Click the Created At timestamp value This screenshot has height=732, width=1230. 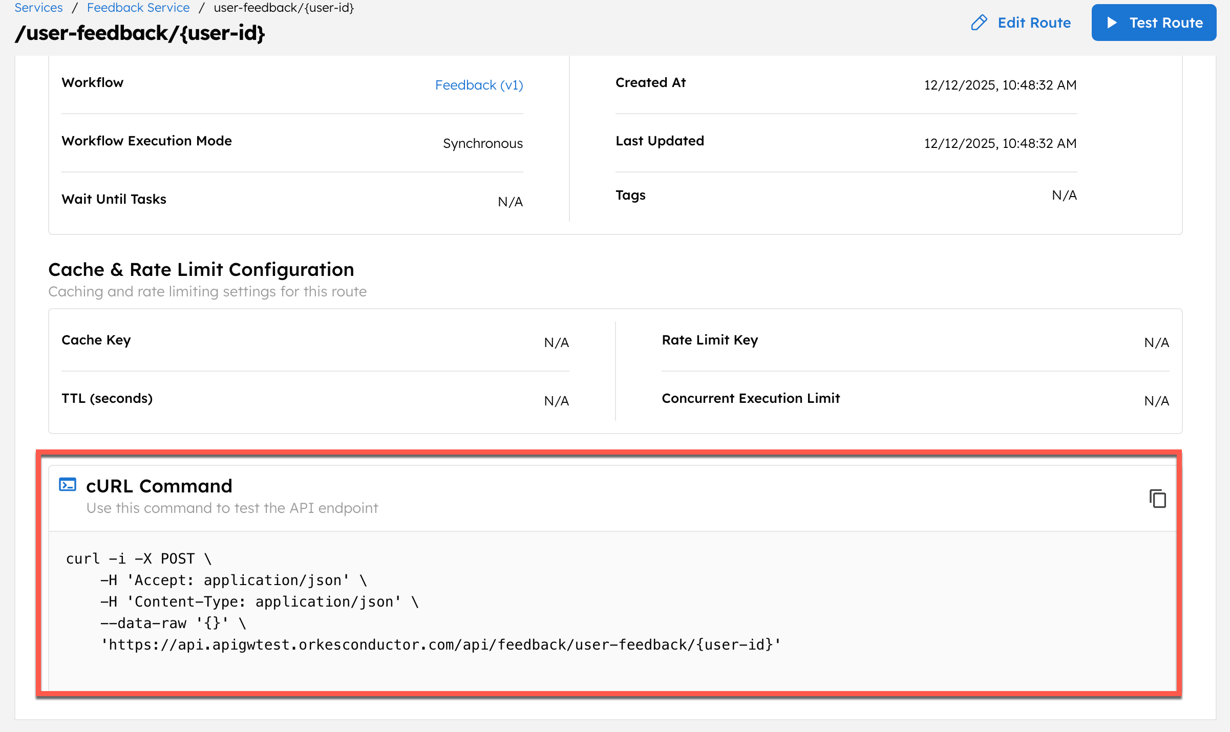click(1000, 85)
